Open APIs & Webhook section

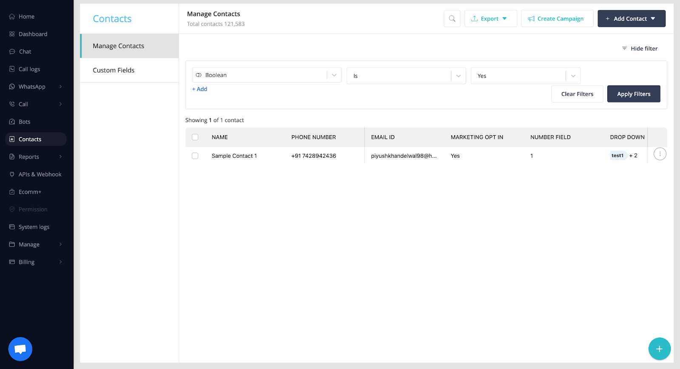click(x=40, y=174)
